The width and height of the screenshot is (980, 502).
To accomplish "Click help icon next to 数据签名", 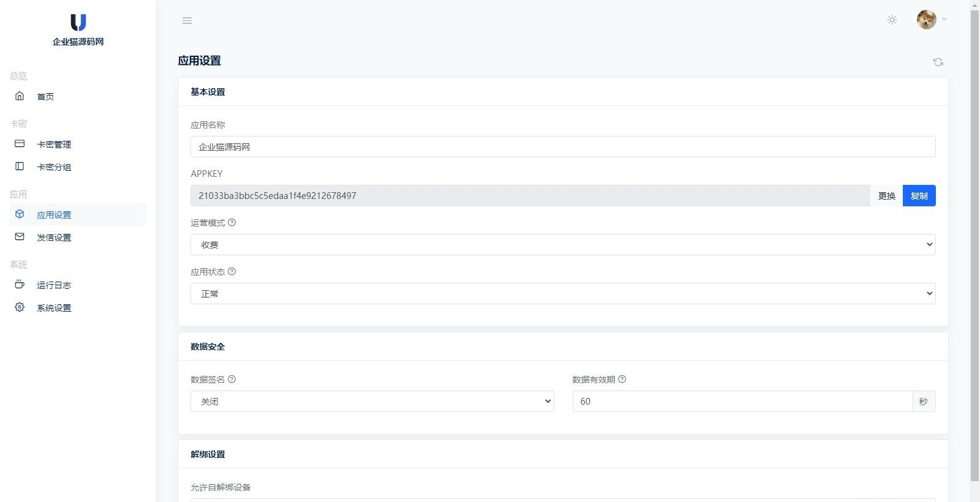I will tap(232, 380).
